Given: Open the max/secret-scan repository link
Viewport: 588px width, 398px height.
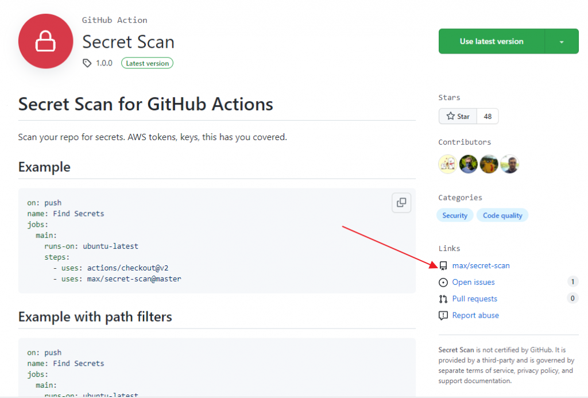Looking at the screenshot, I should [481, 265].
